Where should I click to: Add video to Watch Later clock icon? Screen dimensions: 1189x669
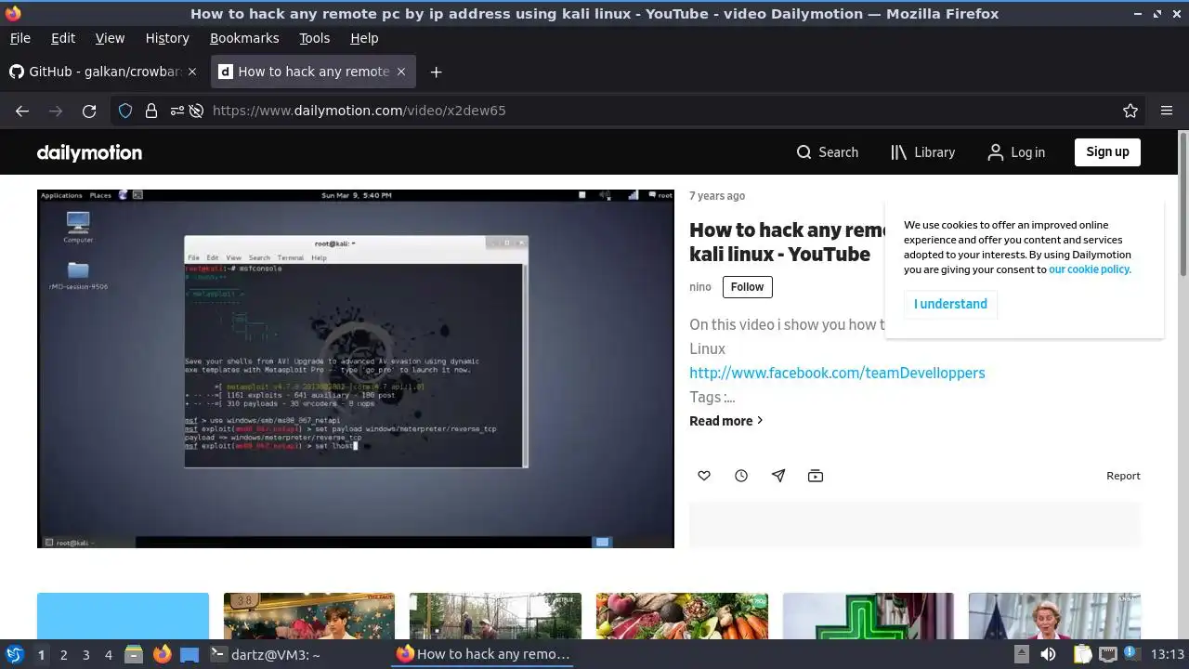[741, 476]
